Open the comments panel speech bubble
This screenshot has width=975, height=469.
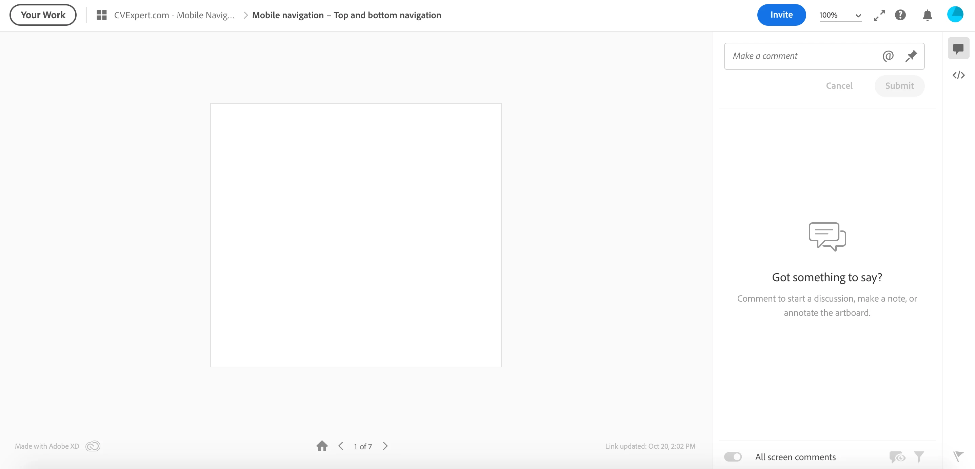[958, 48]
